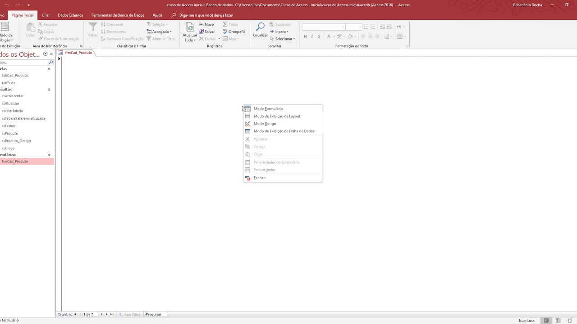Toggle align text right
This screenshot has width=577, height=324.
pyautogui.click(x=377, y=36)
